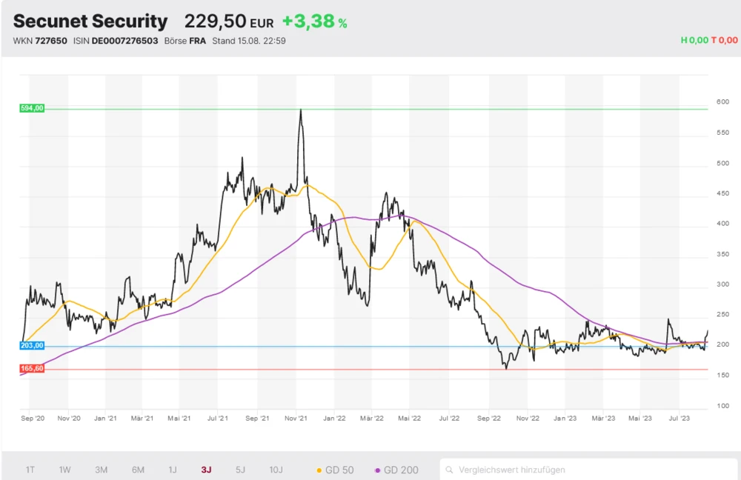The height and width of the screenshot is (480, 741).
Task: Click the H 0,00 high value
Action: pos(694,40)
